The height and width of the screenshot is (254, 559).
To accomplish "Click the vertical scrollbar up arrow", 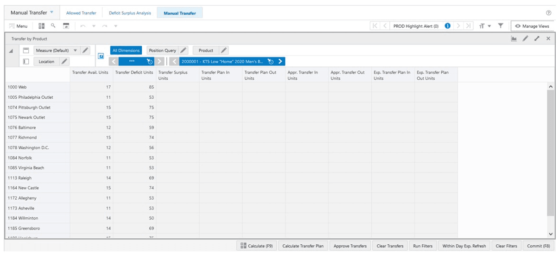I will (551, 87).
